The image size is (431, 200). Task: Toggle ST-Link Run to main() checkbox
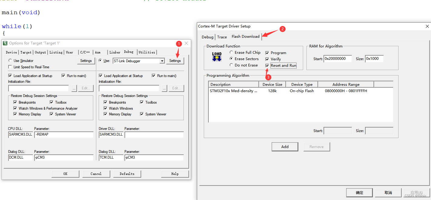[x=154, y=76]
